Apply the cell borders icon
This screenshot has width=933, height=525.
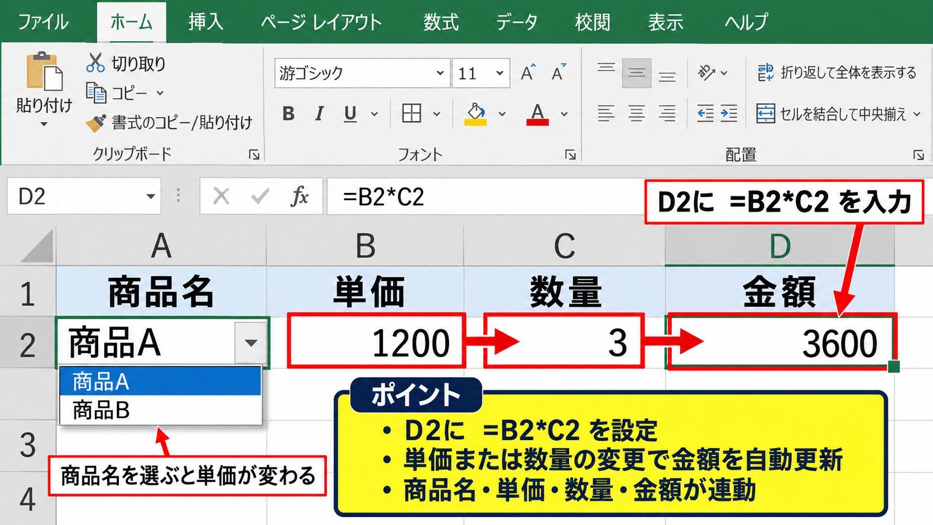pyautogui.click(x=412, y=114)
